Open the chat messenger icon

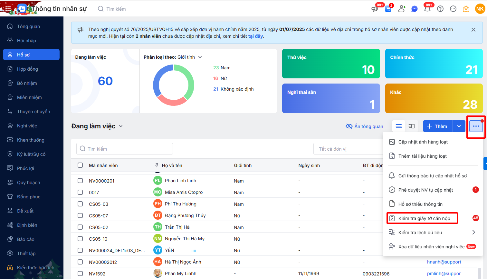[x=415, y=9]
